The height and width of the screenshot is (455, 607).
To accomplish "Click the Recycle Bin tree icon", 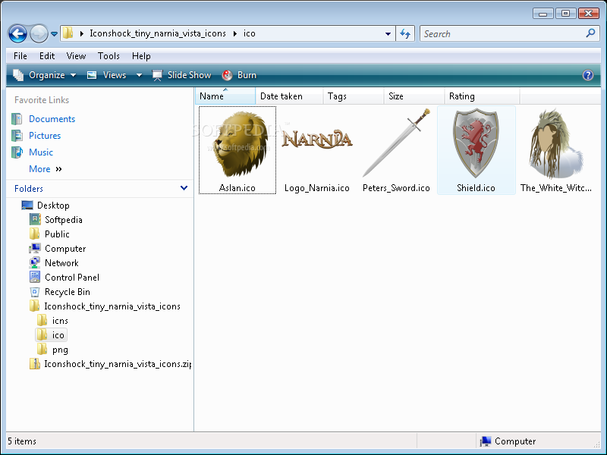I will click(x=35, y=292).
